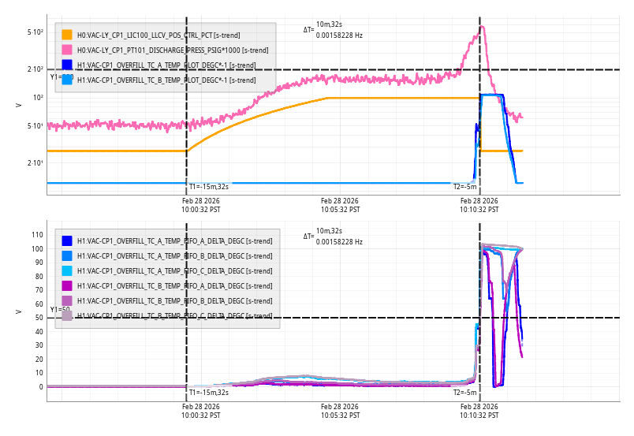Image resolution: width=634 pixels, height=436 pixels.
Task: Click the dark blue TC_A_TEMP_PLOT legend swatch
Action: click(x=67, y=65)
